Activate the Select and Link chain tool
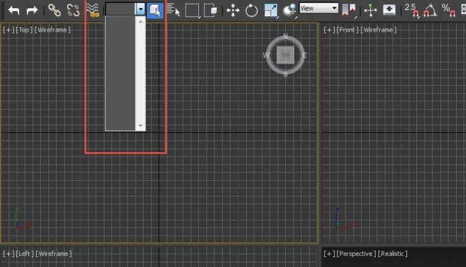The image size is (466, 267). (x=55, y=10)
